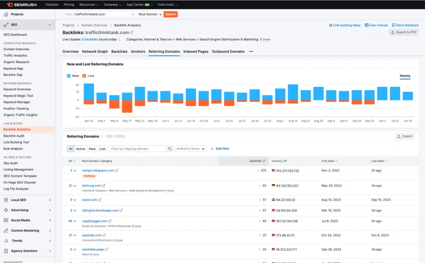Switch to the Anchors tab
Screen dimensions: 425x263
tap(138, 52)
